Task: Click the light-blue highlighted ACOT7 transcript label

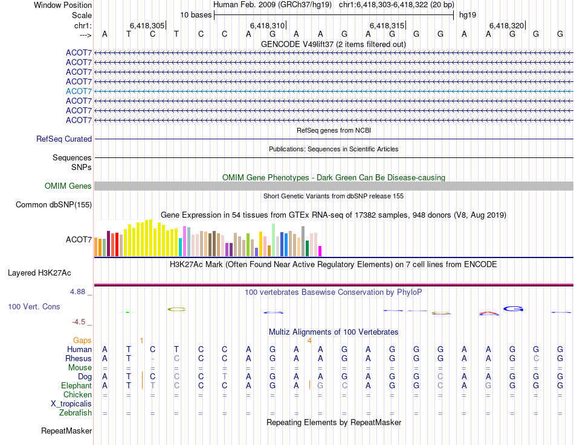Action: [x=79, y=91]
